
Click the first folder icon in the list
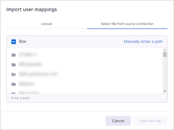point(14,55)
